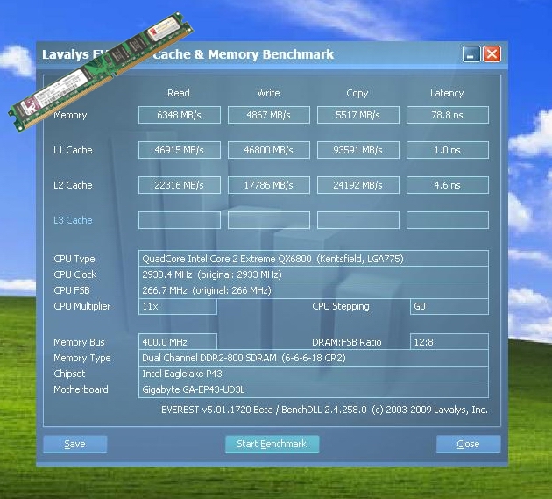Click the empty L3 Cache Latency field

coord(448,220)
